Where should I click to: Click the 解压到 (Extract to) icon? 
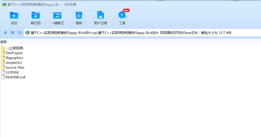[36, 15]
